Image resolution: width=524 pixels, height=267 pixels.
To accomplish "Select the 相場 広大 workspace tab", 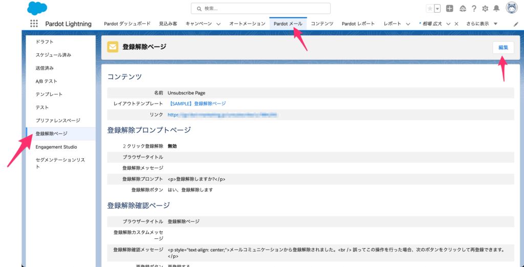I will coord(432,24).
